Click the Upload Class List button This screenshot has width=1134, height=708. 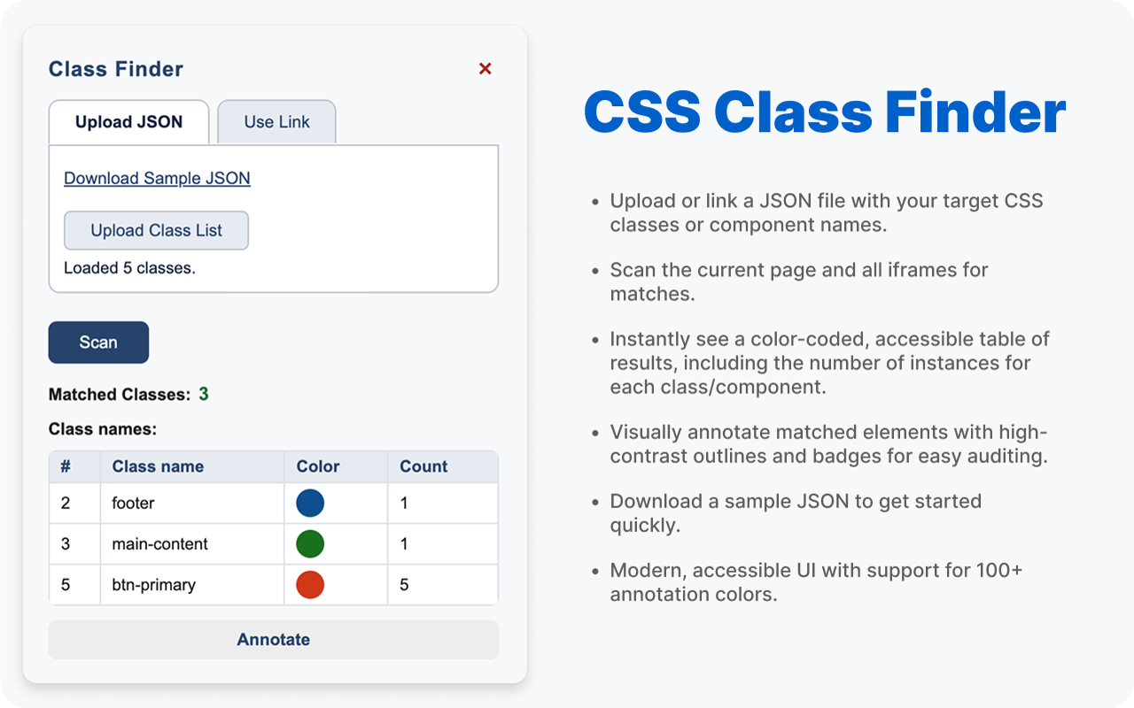pos(156,230)
